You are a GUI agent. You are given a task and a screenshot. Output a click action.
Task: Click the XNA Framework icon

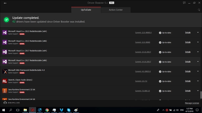[5, 71]
